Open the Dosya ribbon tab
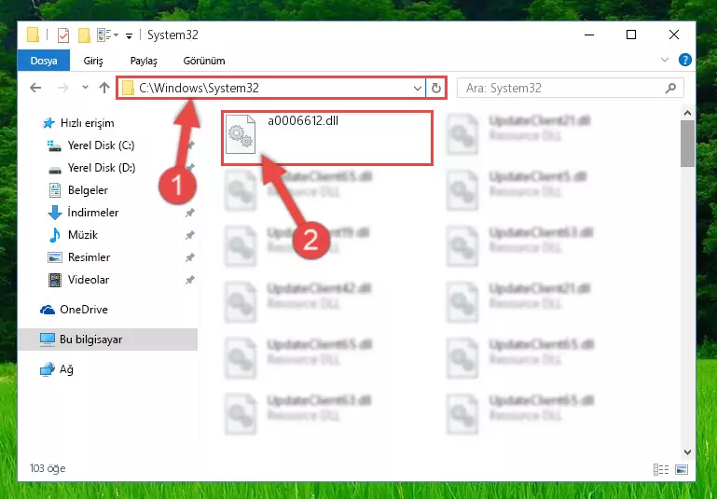Screen dimensions: 717x499 click(x=44, y=61)
